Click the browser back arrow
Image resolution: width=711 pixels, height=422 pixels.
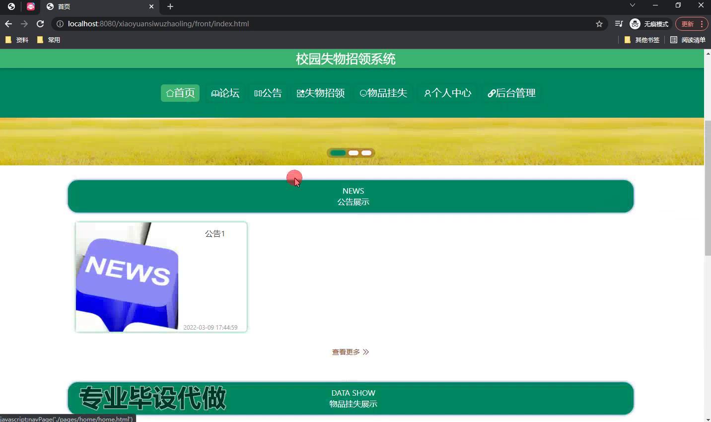coord(8,24)
